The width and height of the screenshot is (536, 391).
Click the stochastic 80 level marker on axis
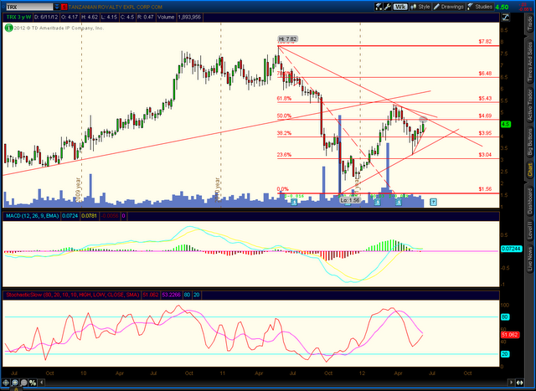(x=505, y=317)
